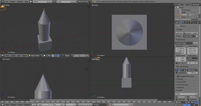Disable the Overwrite checkbox

click(x=177, y=97)
